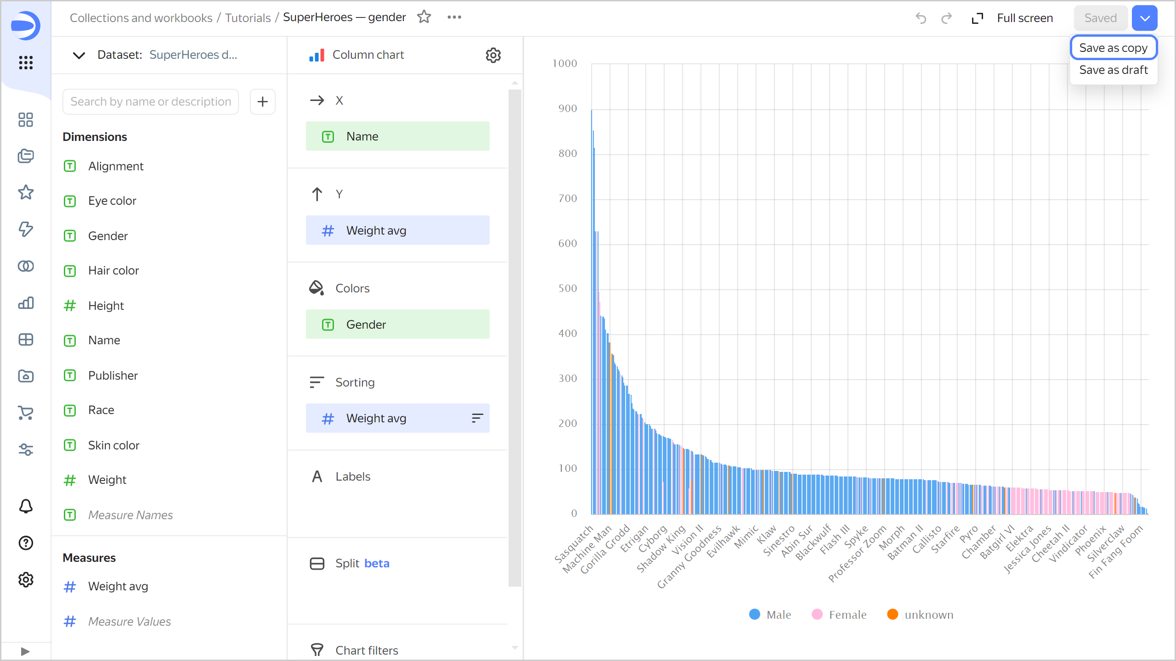Click the Split beta button
1176x661 pixels.
pyautogui.click(x=362, y=563)
